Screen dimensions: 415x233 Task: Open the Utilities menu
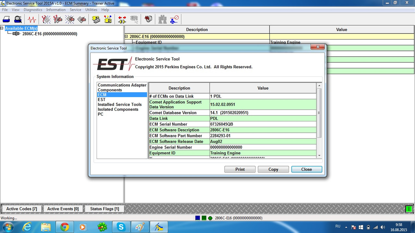coord(91,10)
